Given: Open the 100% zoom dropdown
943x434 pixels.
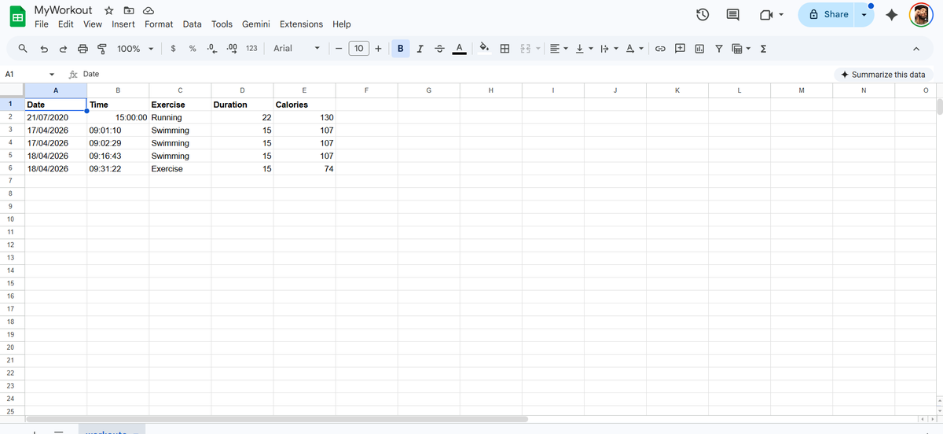Looking at the screenshot, I should click(x=134, y=49).
